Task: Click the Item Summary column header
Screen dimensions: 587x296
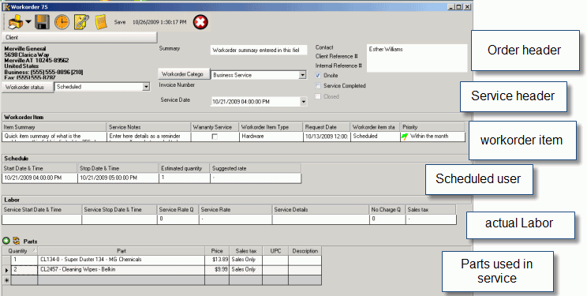Action: pos(54,127)
